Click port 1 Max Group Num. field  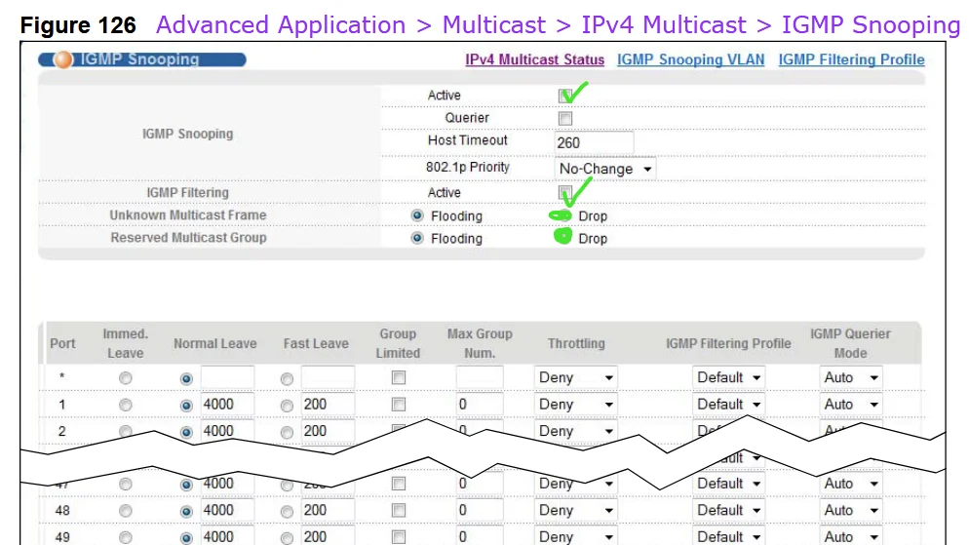click(480, 404)
